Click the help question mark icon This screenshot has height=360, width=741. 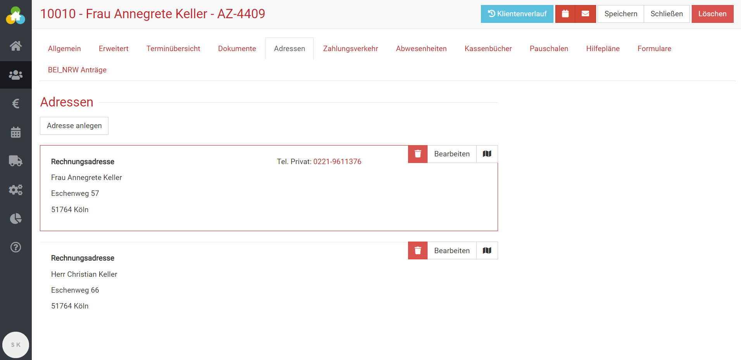coord(16,247)
